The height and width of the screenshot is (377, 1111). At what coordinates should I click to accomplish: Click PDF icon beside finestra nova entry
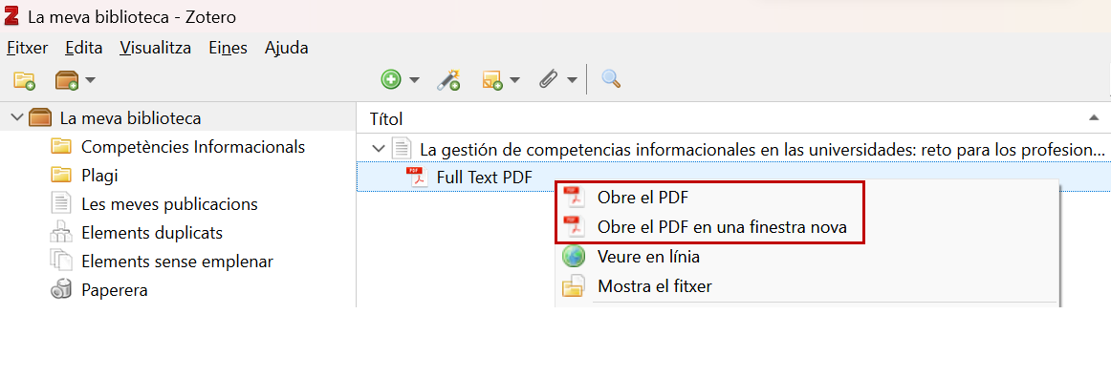point(574,226)
